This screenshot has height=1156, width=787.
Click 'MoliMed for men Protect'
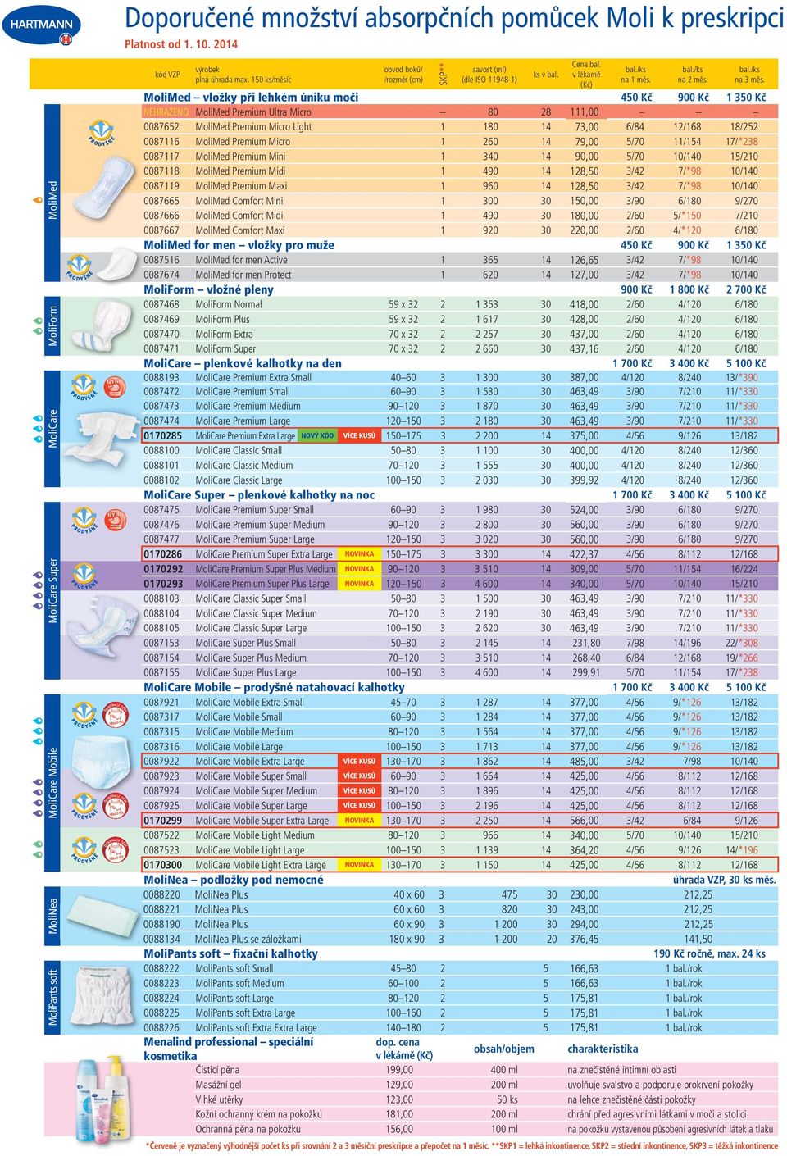(x=243, y=275)
